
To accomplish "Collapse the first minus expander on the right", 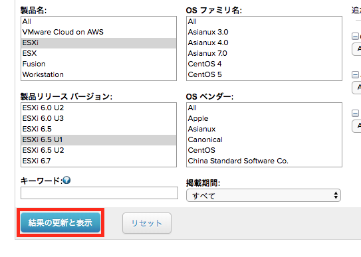I will 355,36.
